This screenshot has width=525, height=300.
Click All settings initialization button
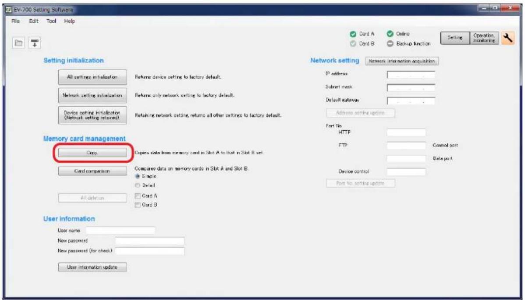[92, 77]
